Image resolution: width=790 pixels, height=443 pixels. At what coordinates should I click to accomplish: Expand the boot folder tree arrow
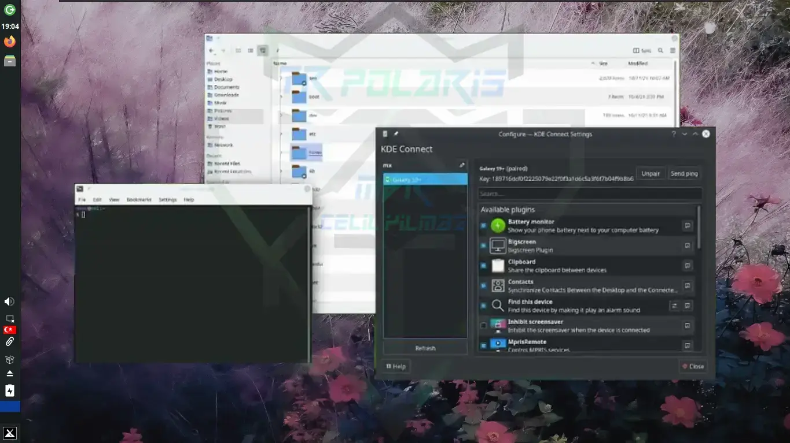coord(282,97)
